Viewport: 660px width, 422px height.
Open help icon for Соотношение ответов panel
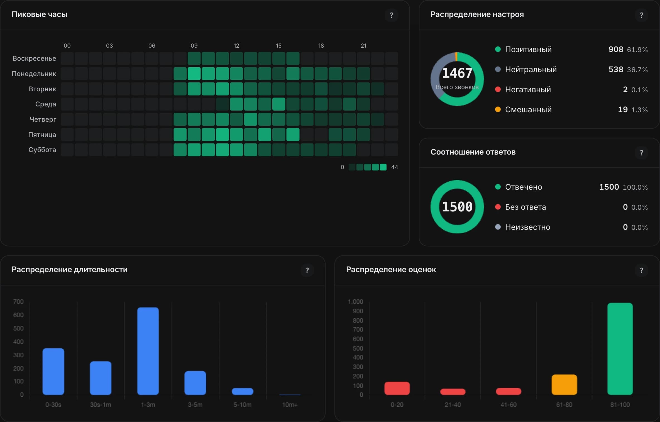641,153
